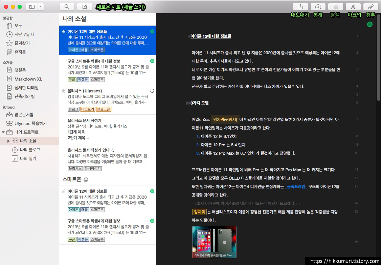Open the 율리시스 (Ulysses) sheet
381x265 pixels.
108,100
